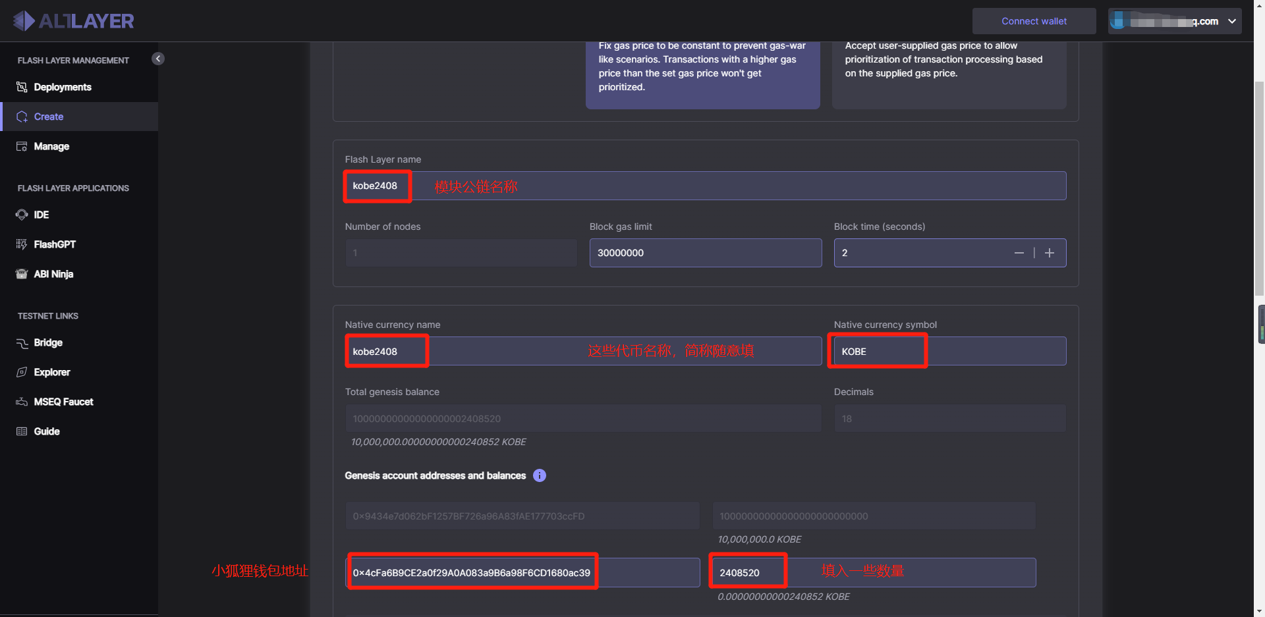
Task: Decrease block time with minus button
Action: (x=1019, y=253)
